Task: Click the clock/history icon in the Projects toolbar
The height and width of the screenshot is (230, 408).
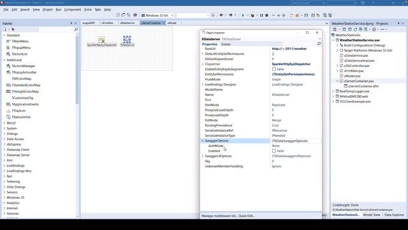Action: coord(374,29)
